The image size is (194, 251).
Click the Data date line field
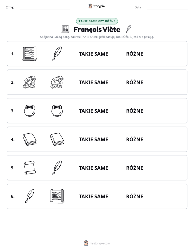pos(167,7)
